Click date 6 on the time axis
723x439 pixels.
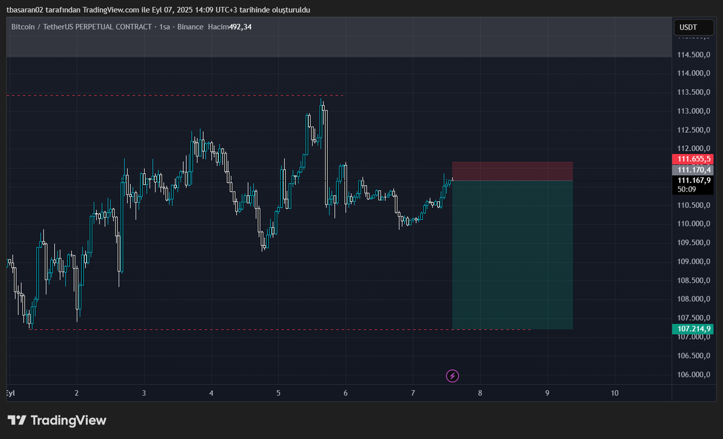pos(346,393)
